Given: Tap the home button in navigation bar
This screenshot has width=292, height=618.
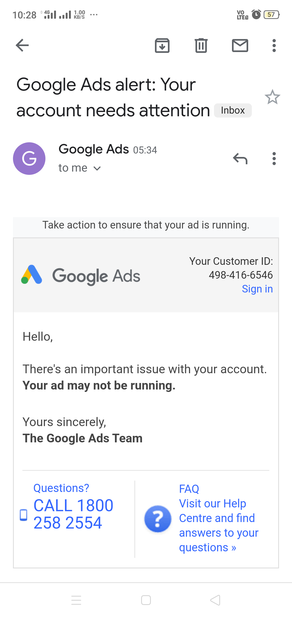Looking at the screenshot, I should click(146, 600).
